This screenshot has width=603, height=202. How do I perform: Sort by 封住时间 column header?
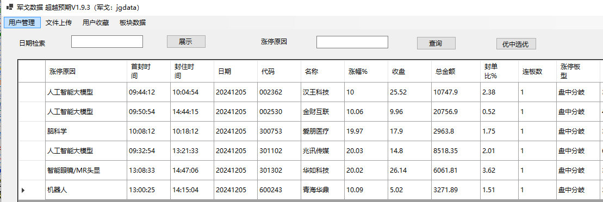(x=192, y=71)
